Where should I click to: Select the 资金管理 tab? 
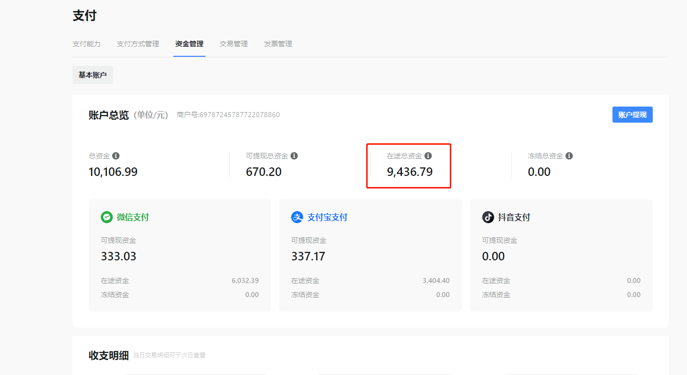tap(189, 44)
